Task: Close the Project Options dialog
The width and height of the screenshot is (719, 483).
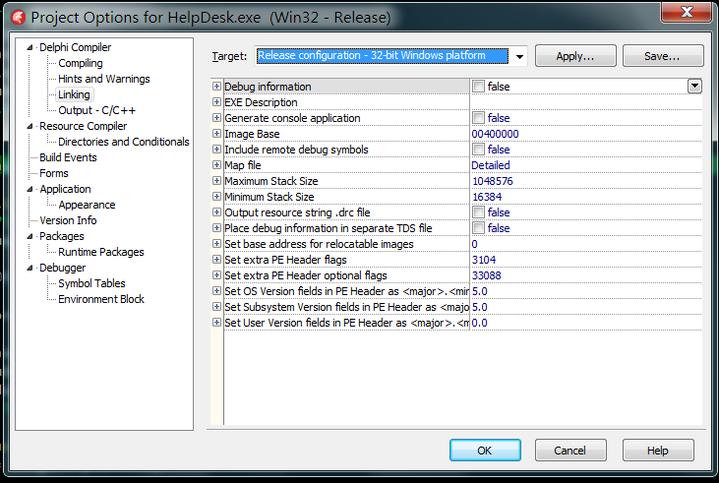Action: 686,12
